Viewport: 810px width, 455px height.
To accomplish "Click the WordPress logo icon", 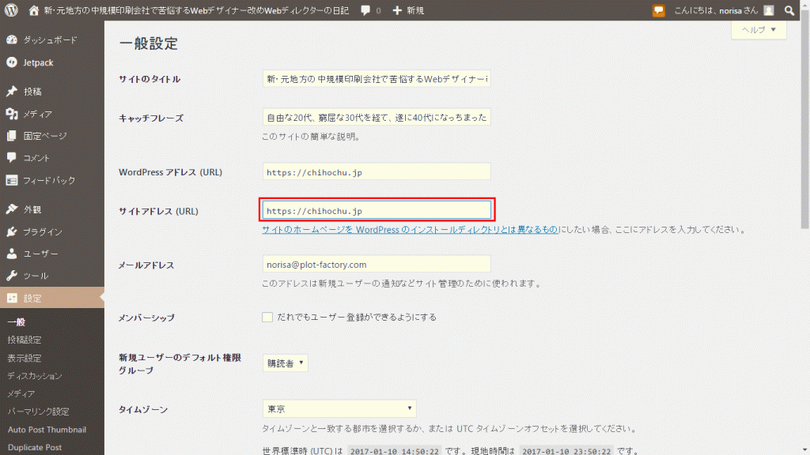I will [11, 10].
